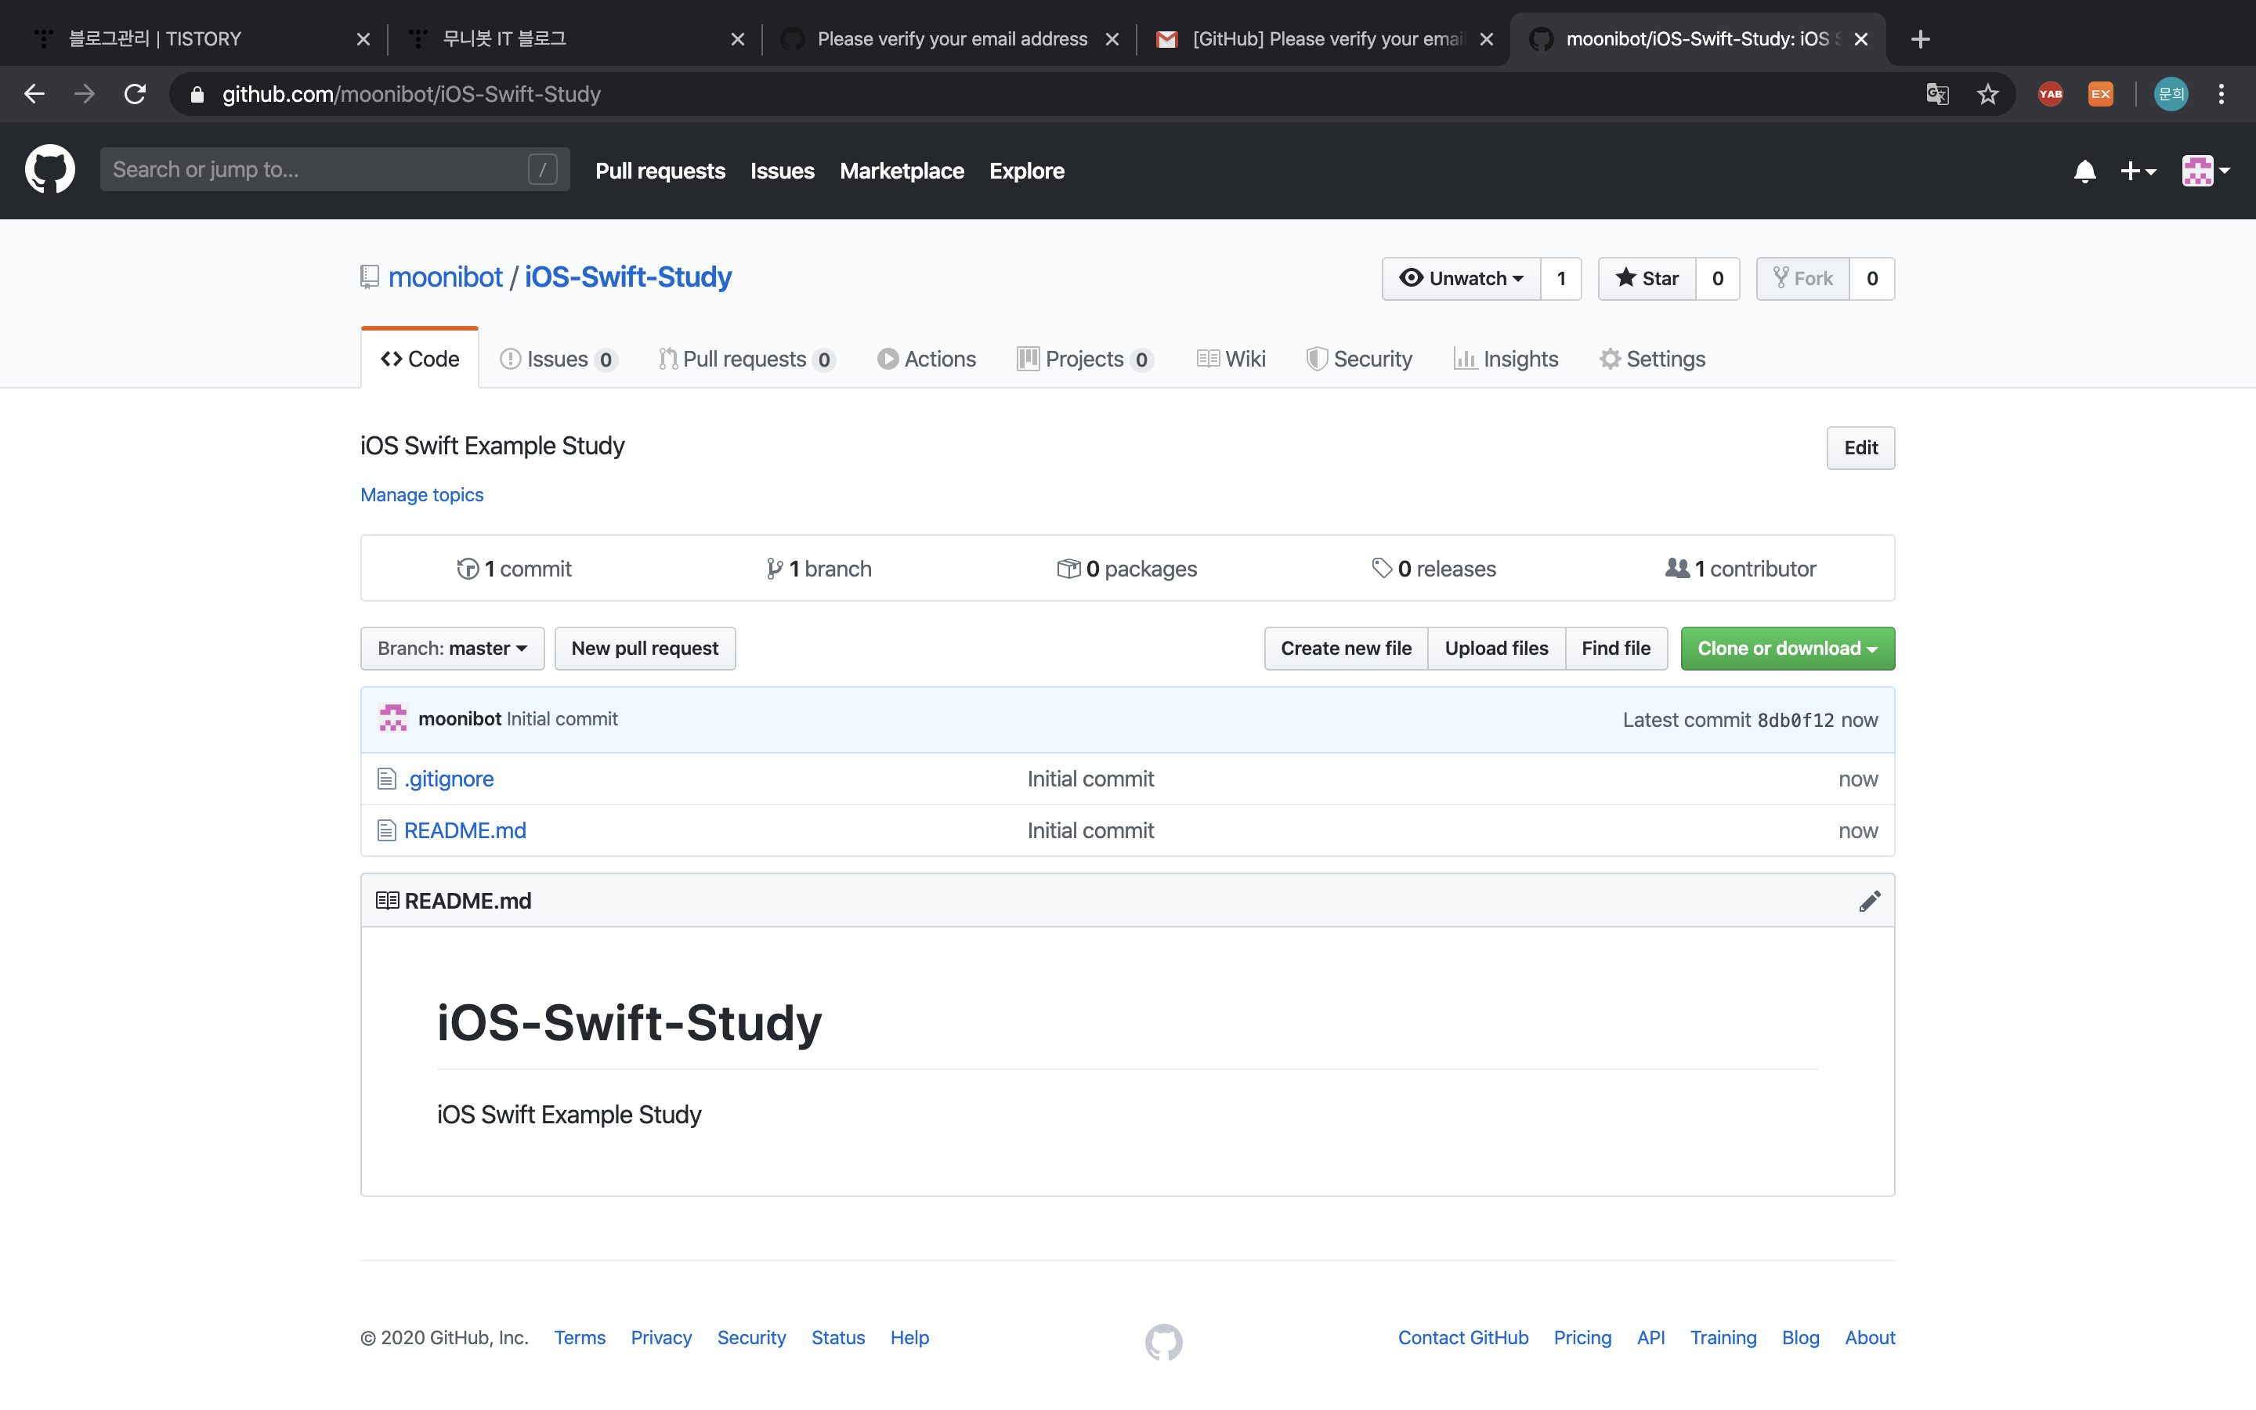2256x1410 pixels.
Task: Open the Chrome profile avatar
Action: [2171, 94]
